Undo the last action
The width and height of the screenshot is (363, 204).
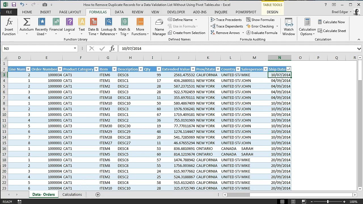point(22,5)
